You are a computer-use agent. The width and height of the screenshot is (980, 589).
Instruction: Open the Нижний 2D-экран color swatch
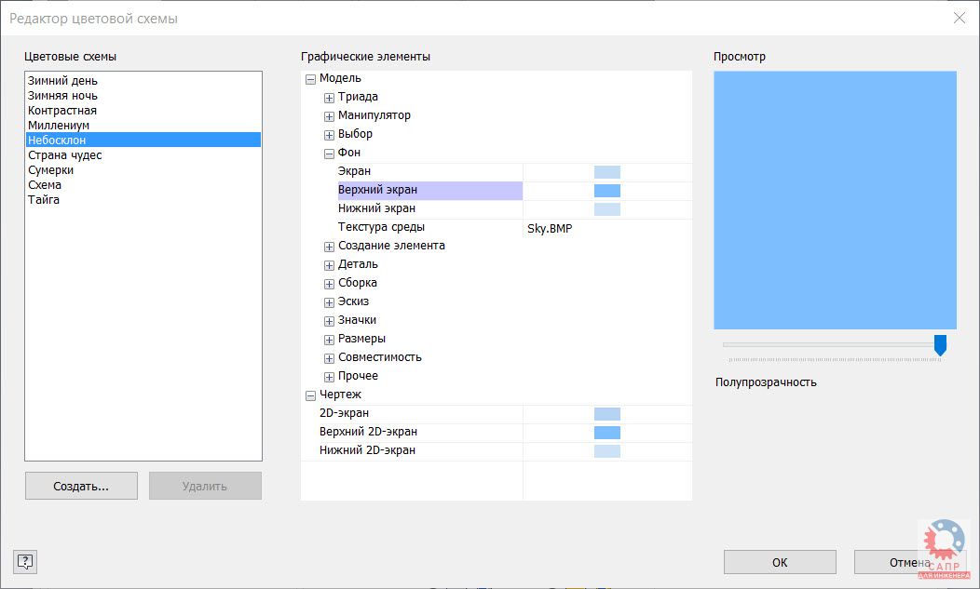coord(606,451)
